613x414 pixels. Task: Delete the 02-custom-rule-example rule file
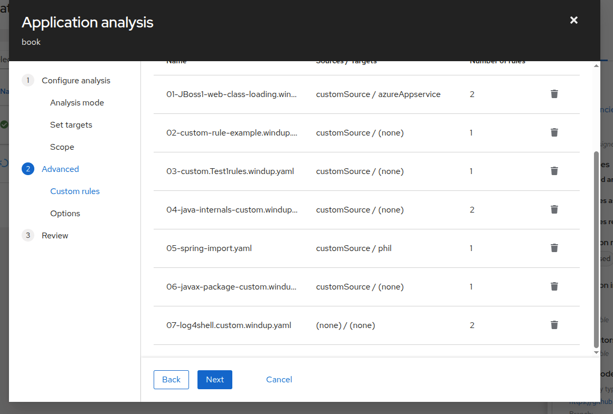[x=554, y=132]
